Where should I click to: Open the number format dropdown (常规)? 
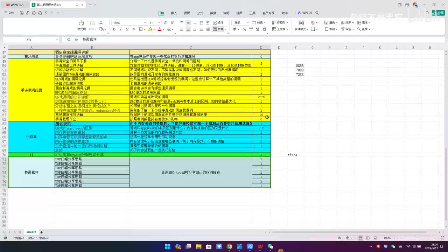tap(248, 23)
